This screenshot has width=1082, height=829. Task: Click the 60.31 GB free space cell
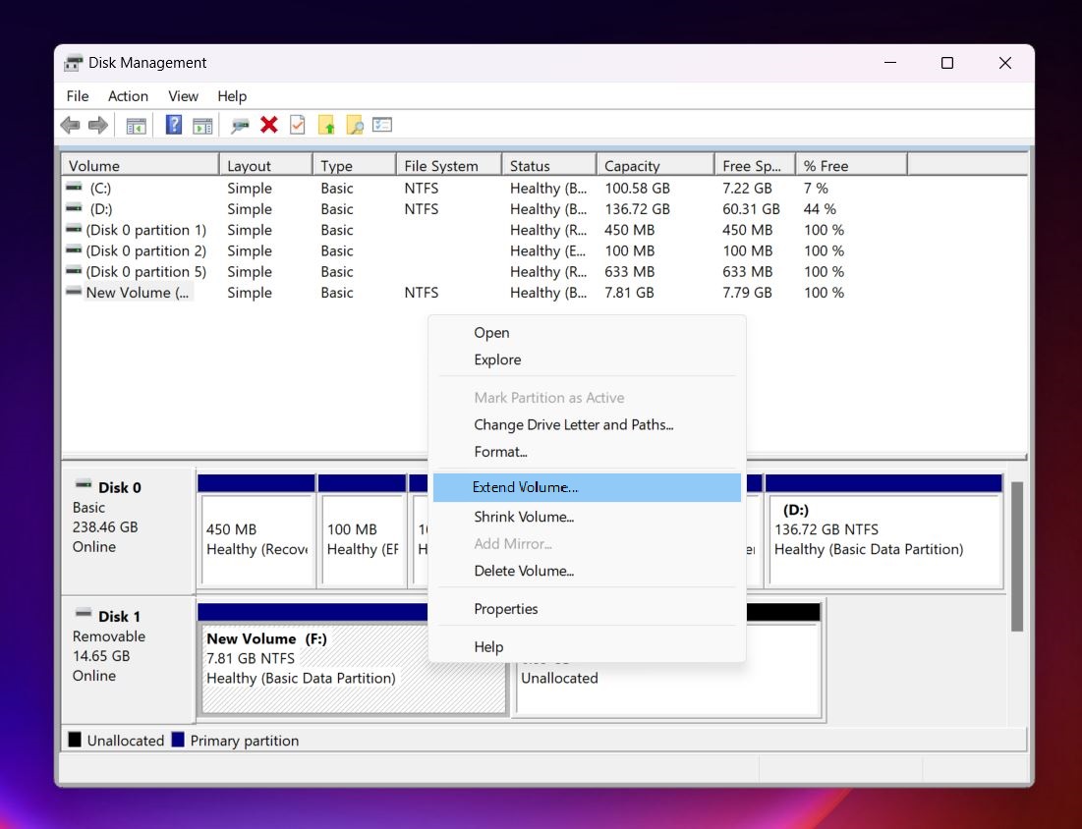pyautogui.click(x=751, y=209)
